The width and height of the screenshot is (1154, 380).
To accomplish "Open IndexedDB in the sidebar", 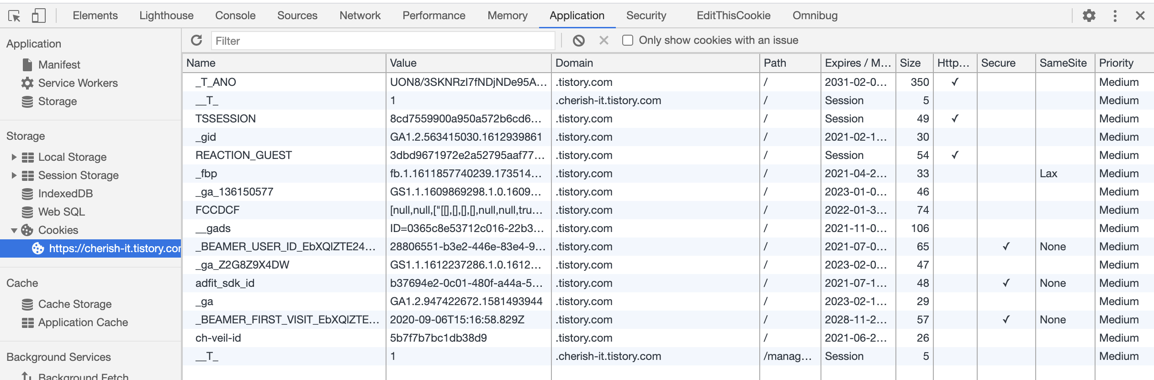I will tap(65, 194).
